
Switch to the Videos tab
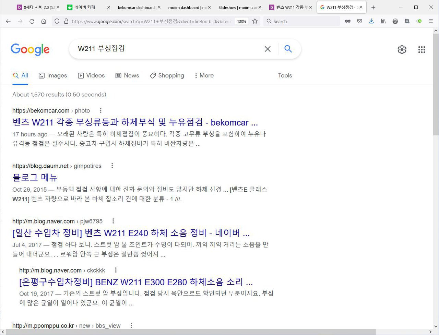point(91,75)
